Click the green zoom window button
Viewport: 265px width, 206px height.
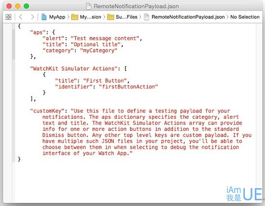[x=26, y=6]
